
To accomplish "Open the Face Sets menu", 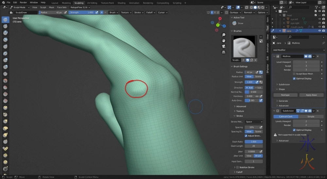I will pyautogui.click(x=61, y=7).
